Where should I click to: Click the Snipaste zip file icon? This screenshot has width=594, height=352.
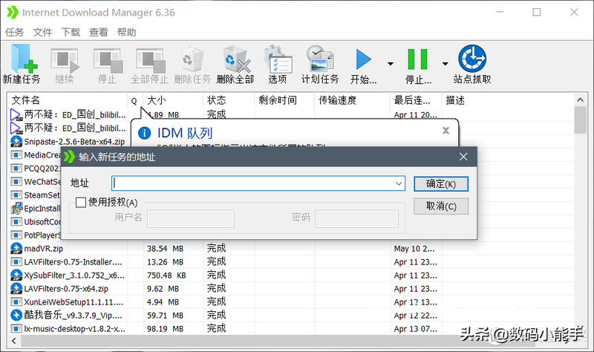[16, 141]
